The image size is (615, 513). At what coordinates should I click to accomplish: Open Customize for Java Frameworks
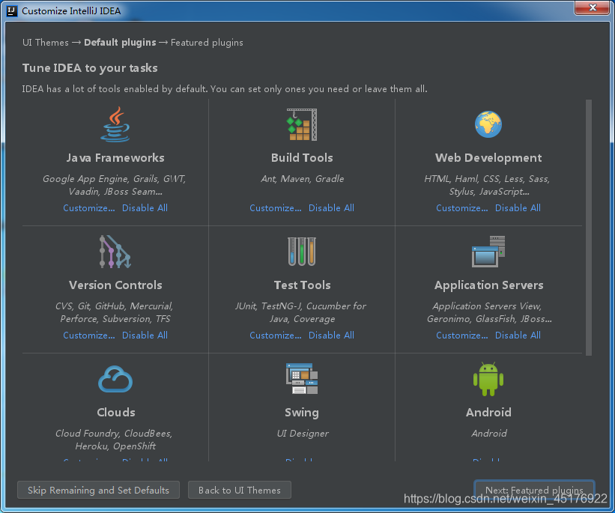[x=89, y=208]
